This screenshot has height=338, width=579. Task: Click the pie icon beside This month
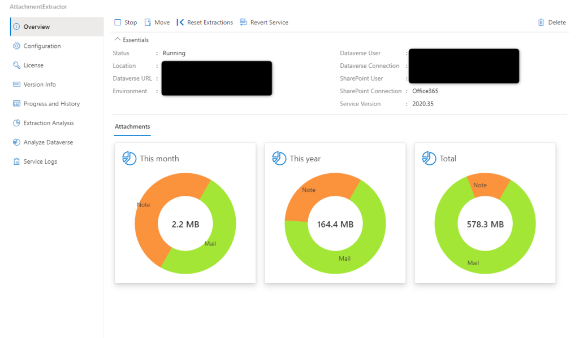tap(129, 159)
